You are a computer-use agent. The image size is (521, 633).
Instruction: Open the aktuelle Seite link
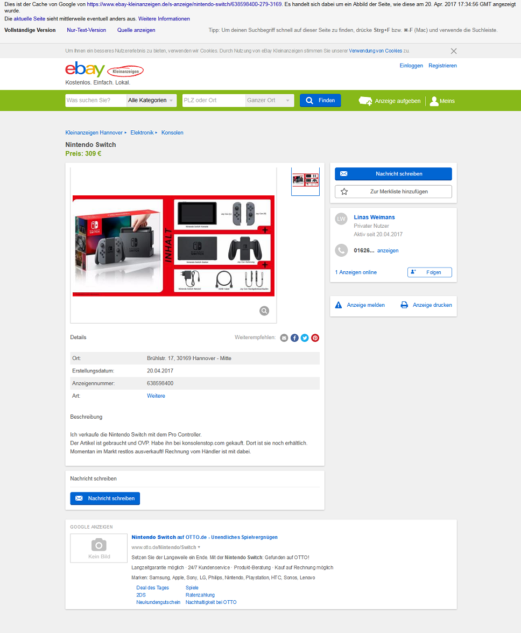[x=30, y=19]
